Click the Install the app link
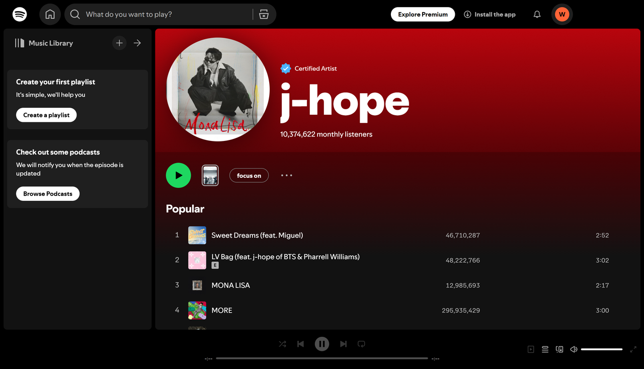This screenshot has width=644, height=369. (x=489, y=14)
